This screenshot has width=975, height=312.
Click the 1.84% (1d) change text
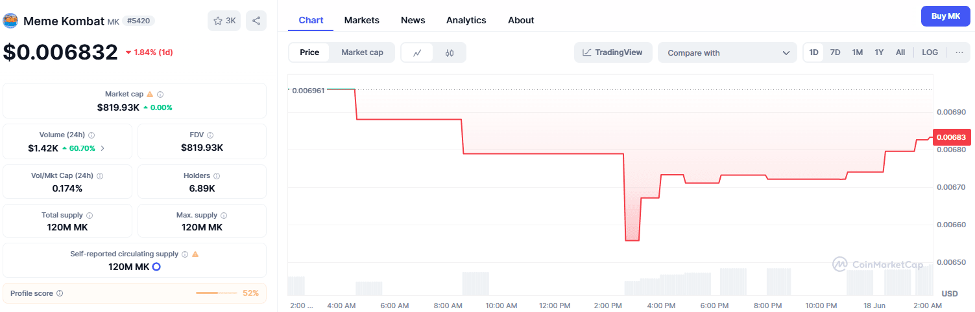click(x=153, y=52)
